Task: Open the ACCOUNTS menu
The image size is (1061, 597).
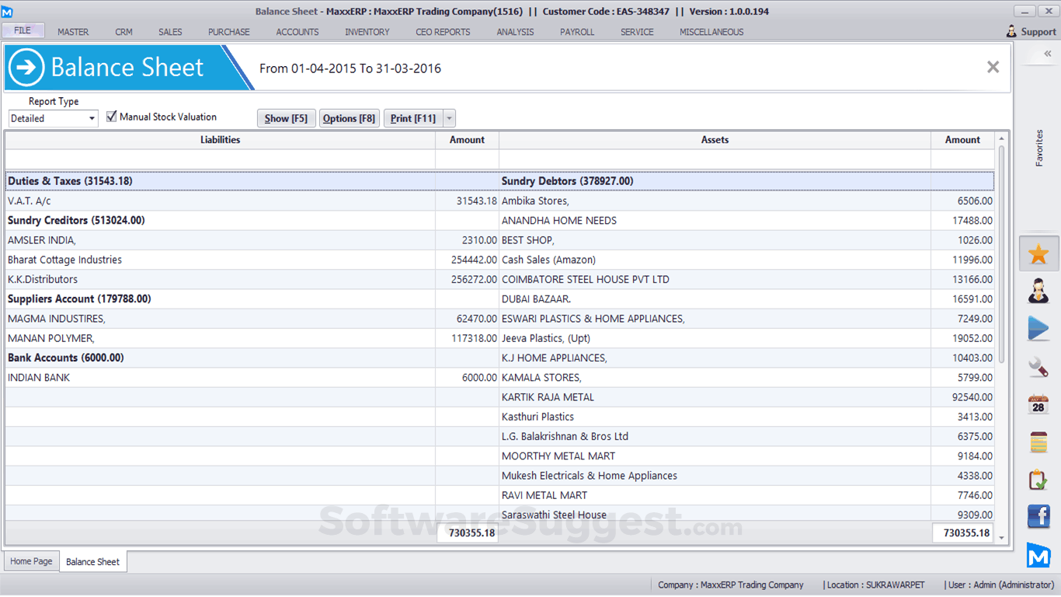Action: coord(297,32)
